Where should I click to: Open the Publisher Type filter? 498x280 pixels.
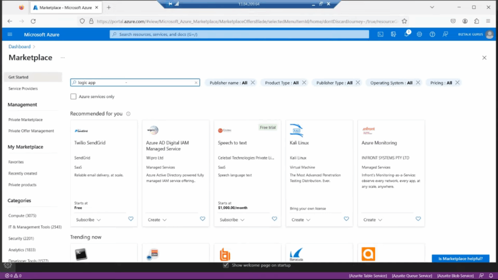[x=334, y=83]
